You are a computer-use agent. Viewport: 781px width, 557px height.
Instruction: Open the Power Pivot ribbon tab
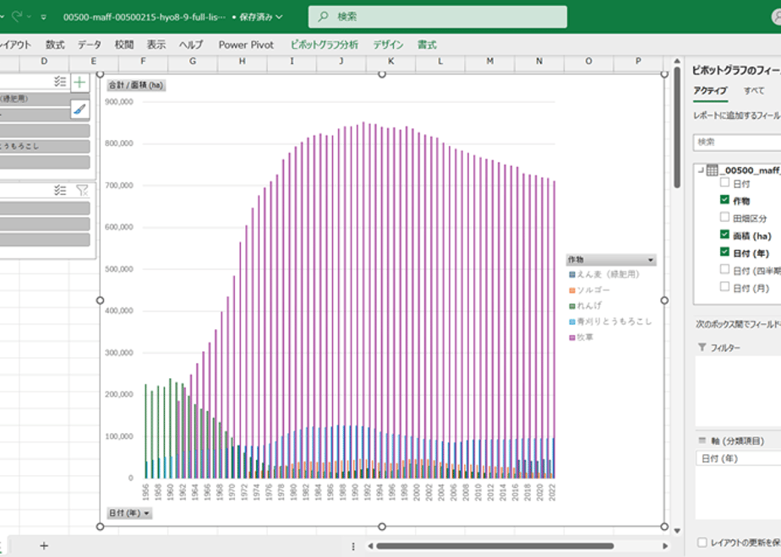(246, 45)
